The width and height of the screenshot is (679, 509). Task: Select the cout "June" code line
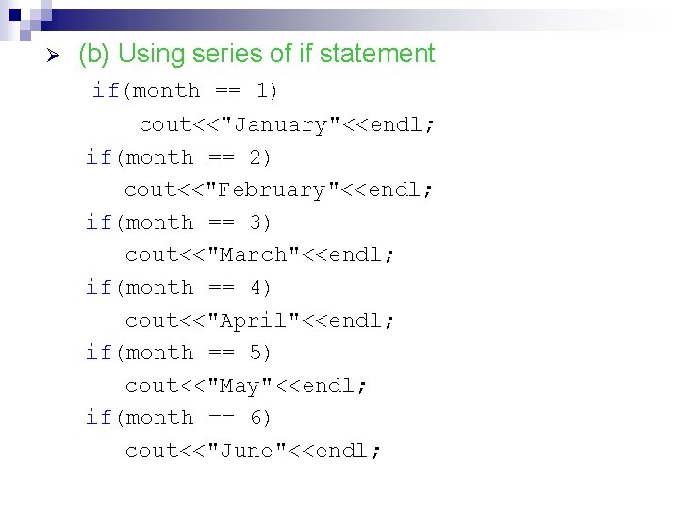[254, 451]
